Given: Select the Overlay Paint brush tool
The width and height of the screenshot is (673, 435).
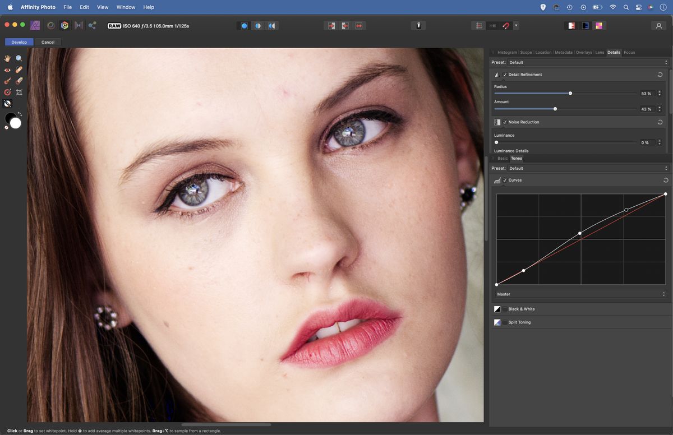Looking at the screenshot, I should (7, 81).
